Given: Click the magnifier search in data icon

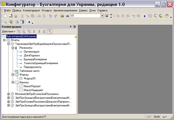Looking at the screenshot, I should point(155,16).
